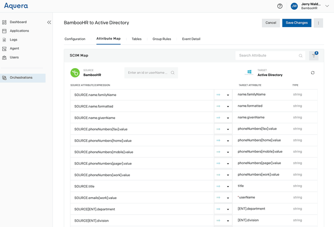The height and width of the screenshot is (227, 334).
Task: Select the title target attribute
Action: 240,186
